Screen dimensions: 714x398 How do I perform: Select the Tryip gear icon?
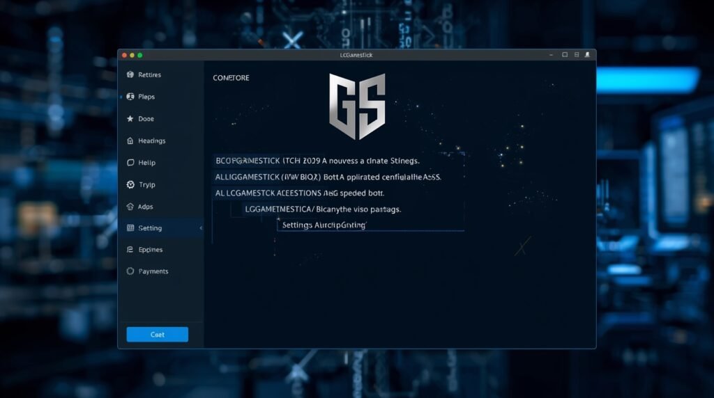click(x=130, y=185)
